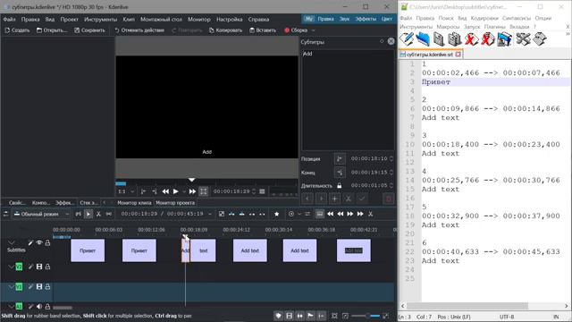Open Notepad++ menu Кодировки
The image size is (572, 322).
[x=484, y=18]
